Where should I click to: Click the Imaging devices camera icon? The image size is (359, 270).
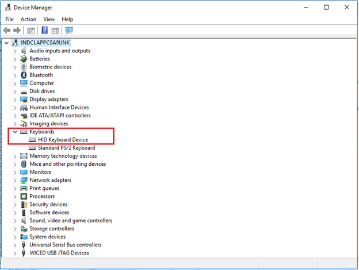pyautogui.click(x=24, y=124)
